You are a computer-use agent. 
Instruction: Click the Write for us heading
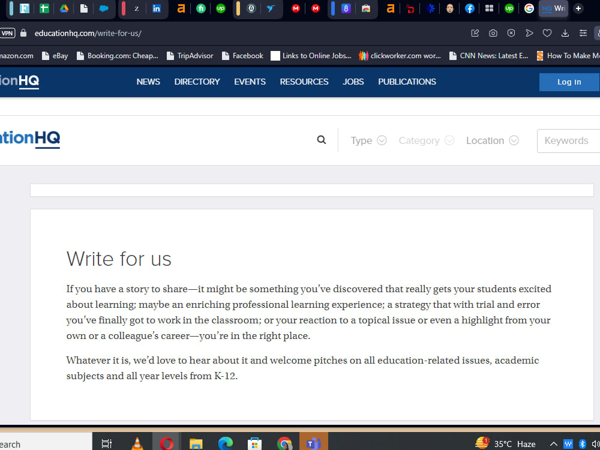click(119, 259)
